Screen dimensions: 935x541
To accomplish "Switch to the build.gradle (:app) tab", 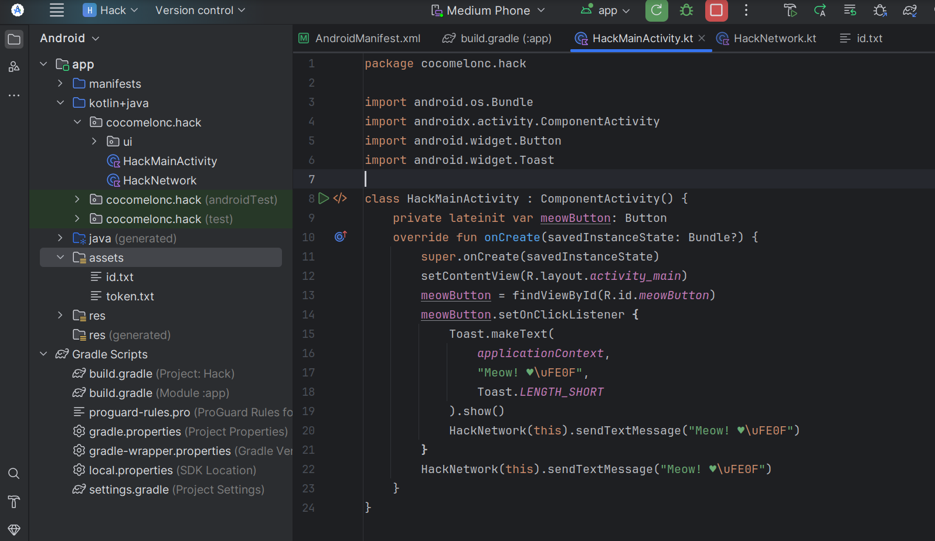I will click(x=497, y=38).
